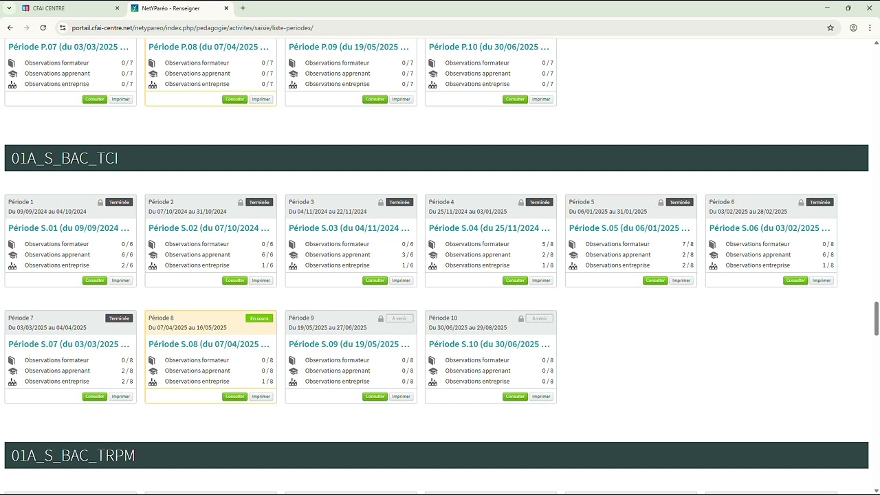The image size is (880, 495).
Task: Click entreprise factory icon in Période S.06
Action: pyautogui.click(x=713, y=265)
